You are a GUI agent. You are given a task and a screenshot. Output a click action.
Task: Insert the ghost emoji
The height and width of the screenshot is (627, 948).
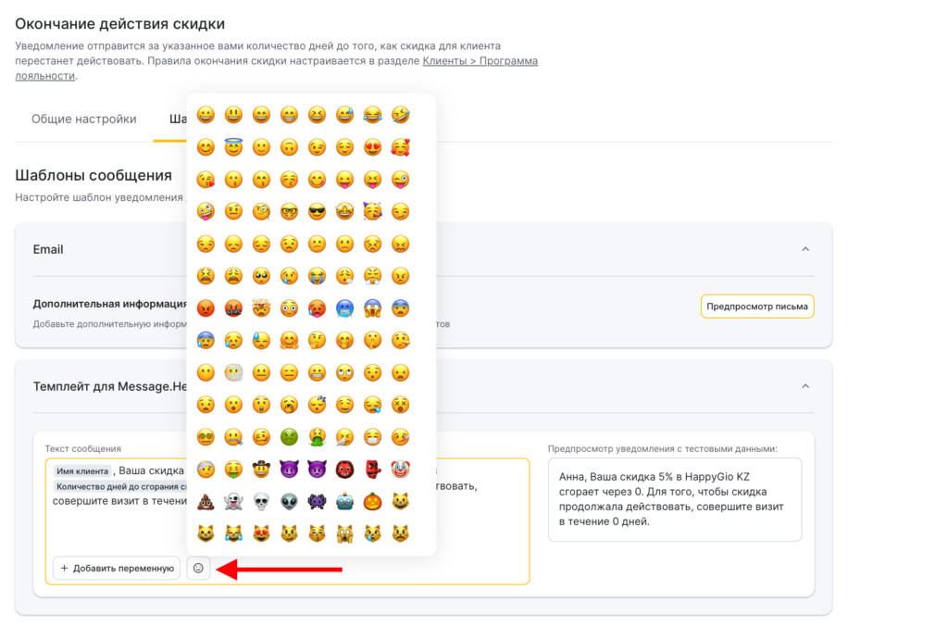(233, 501)
